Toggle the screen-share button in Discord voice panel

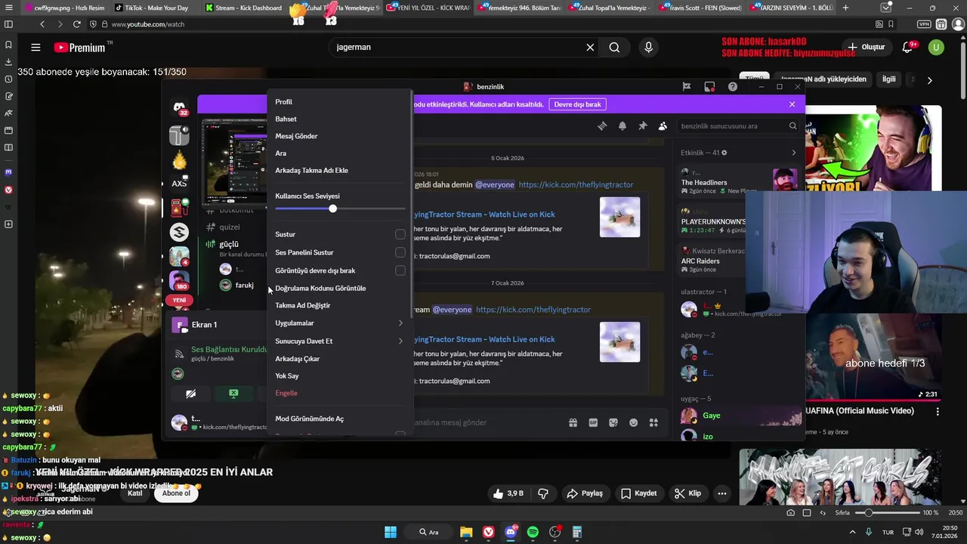[233, 394]
